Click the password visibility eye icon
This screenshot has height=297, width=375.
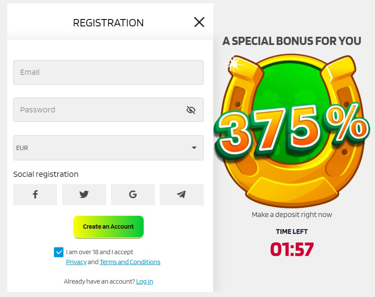pyautogui.click(x=191, y=110)
